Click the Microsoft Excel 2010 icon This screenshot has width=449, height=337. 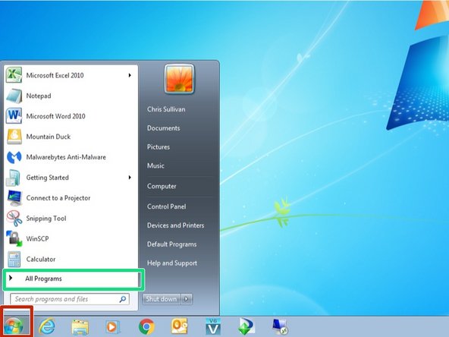[14, 75]
